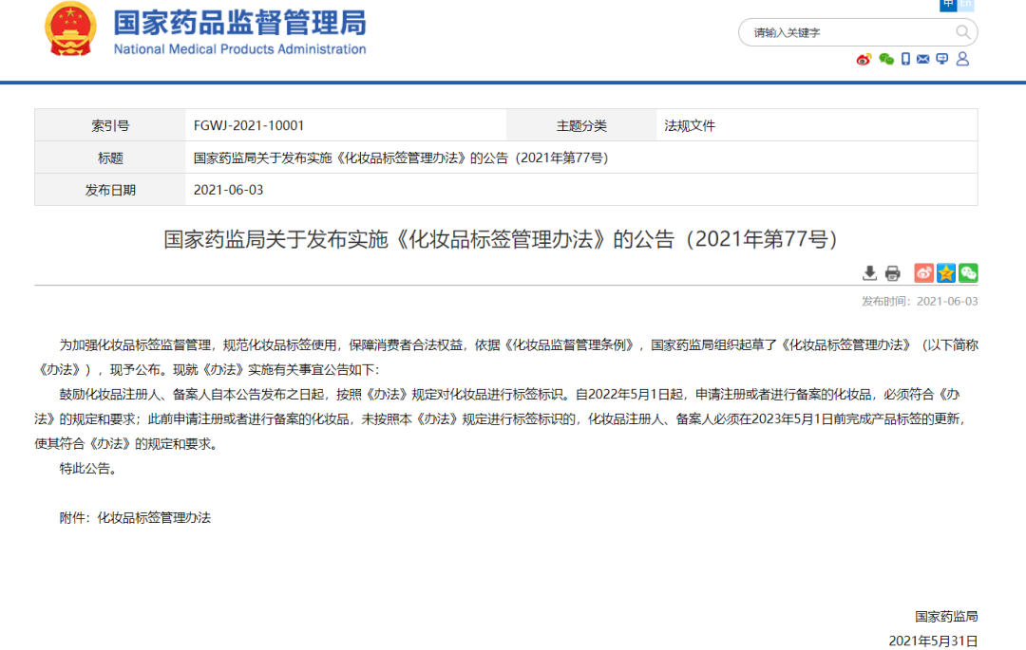Switch language to En (English)

(966, 5)
